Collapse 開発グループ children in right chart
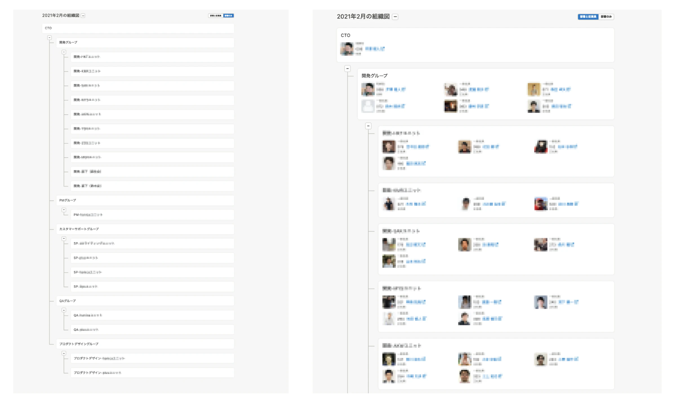The height and width of the screenshot is (401, 676). click(x=368, y=126)
